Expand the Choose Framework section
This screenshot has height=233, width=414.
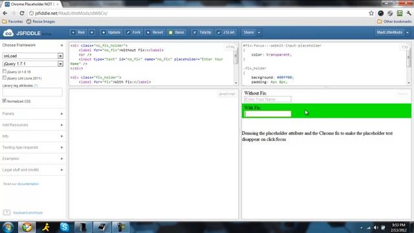point(32,45)
